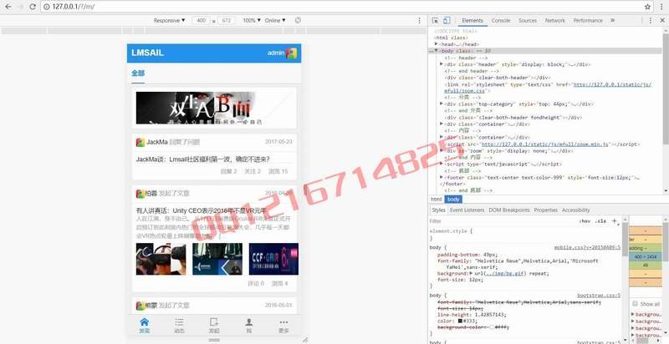Select the Styles pane tab
Screen dimensions: 669x344
pos(438,210)
